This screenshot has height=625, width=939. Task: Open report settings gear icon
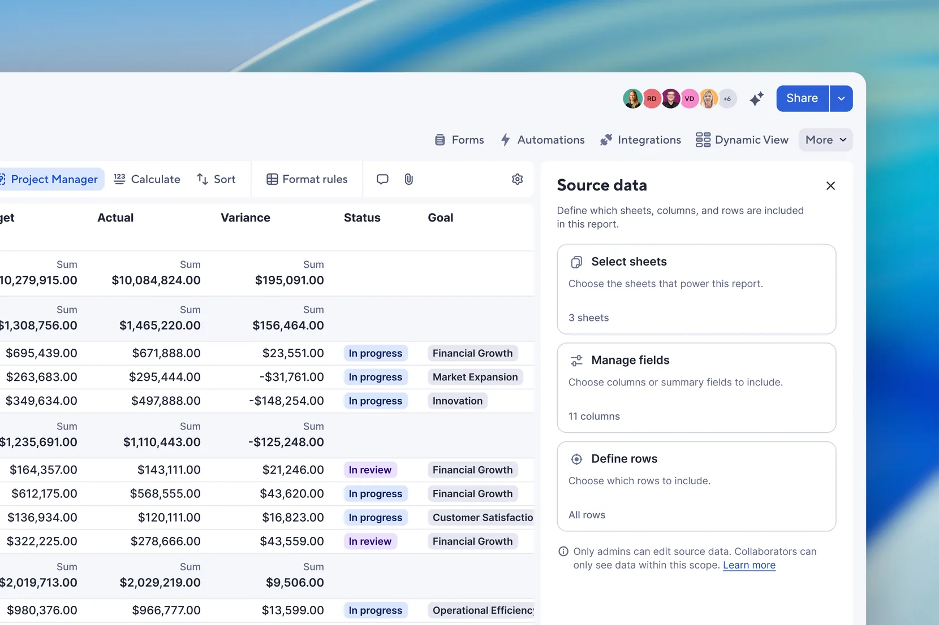[517, 179]
